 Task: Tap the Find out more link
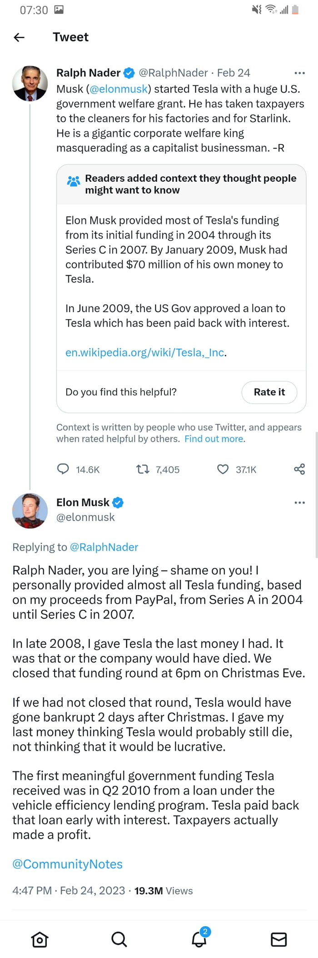click(214, 439)
